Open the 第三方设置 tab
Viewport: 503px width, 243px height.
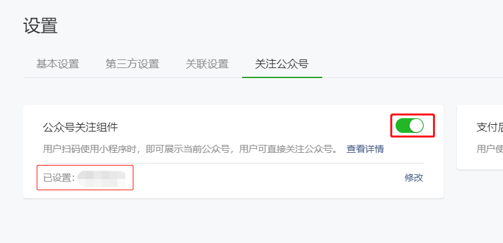132,64
